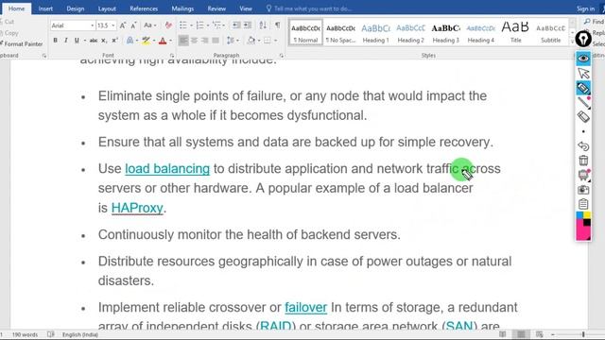Screen dimensions: 605x340
Task: Follow the 'load balancing' hyperlink
Action: tap(167, 169)
